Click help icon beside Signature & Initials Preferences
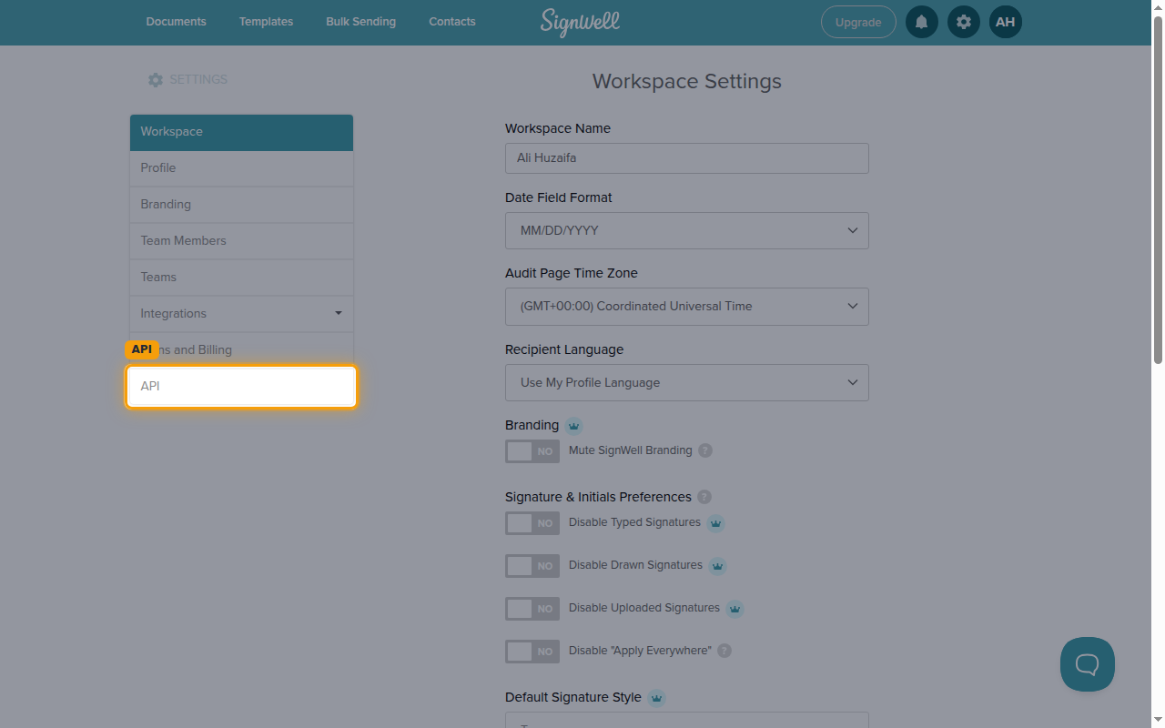The image size is (1165, 728). point(704,497)
